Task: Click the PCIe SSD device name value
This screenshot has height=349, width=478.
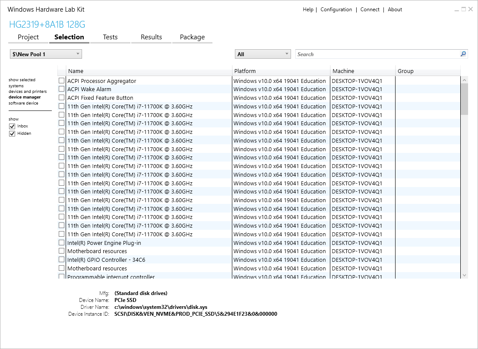Action: tap(125, 300)
